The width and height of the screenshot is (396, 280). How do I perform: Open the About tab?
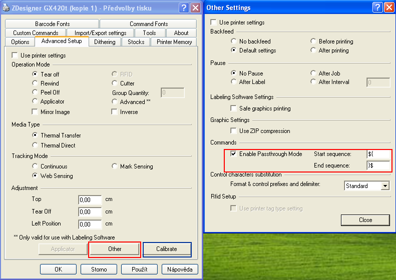[x=181, y=33]
